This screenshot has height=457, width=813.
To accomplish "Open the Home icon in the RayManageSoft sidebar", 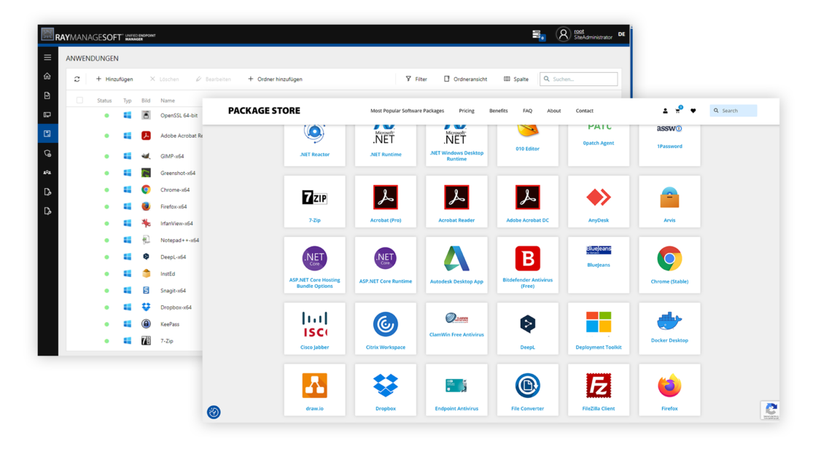I will [x=47, y=76].
